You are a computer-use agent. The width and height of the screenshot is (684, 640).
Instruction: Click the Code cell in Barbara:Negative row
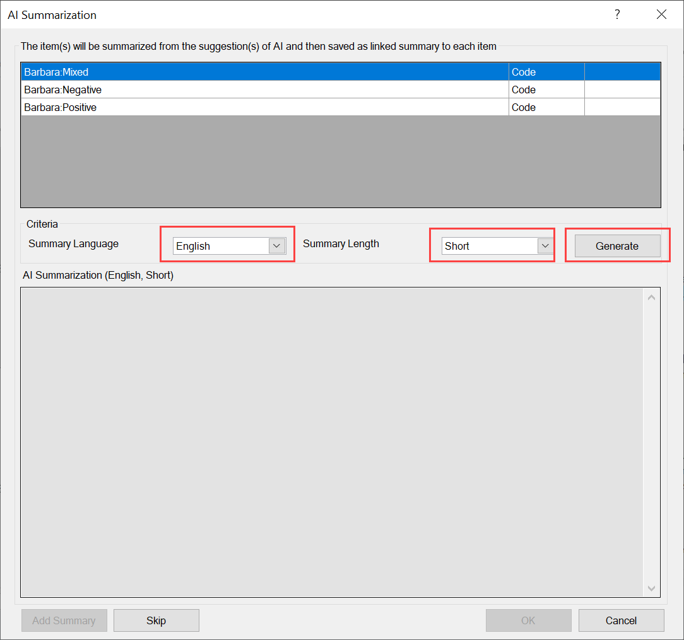546,90
